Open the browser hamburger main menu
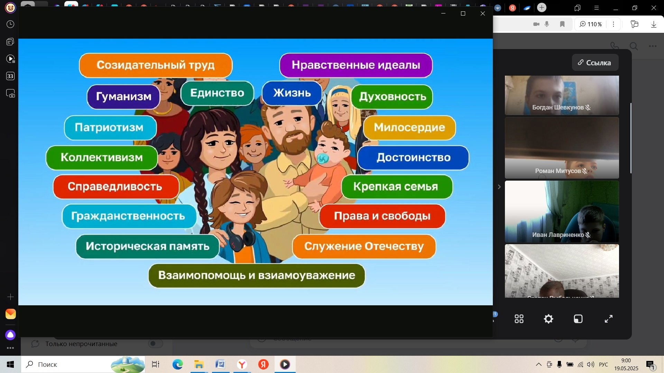This screenshot has width=664, height=373. (597, 8)
